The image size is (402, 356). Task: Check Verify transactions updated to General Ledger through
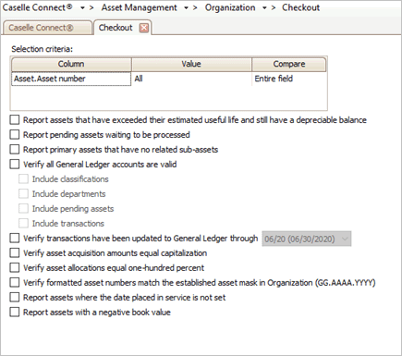[15, 239]
